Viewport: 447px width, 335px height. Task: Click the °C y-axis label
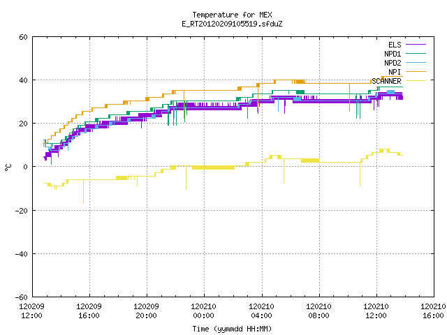click(x=8, y=167)
